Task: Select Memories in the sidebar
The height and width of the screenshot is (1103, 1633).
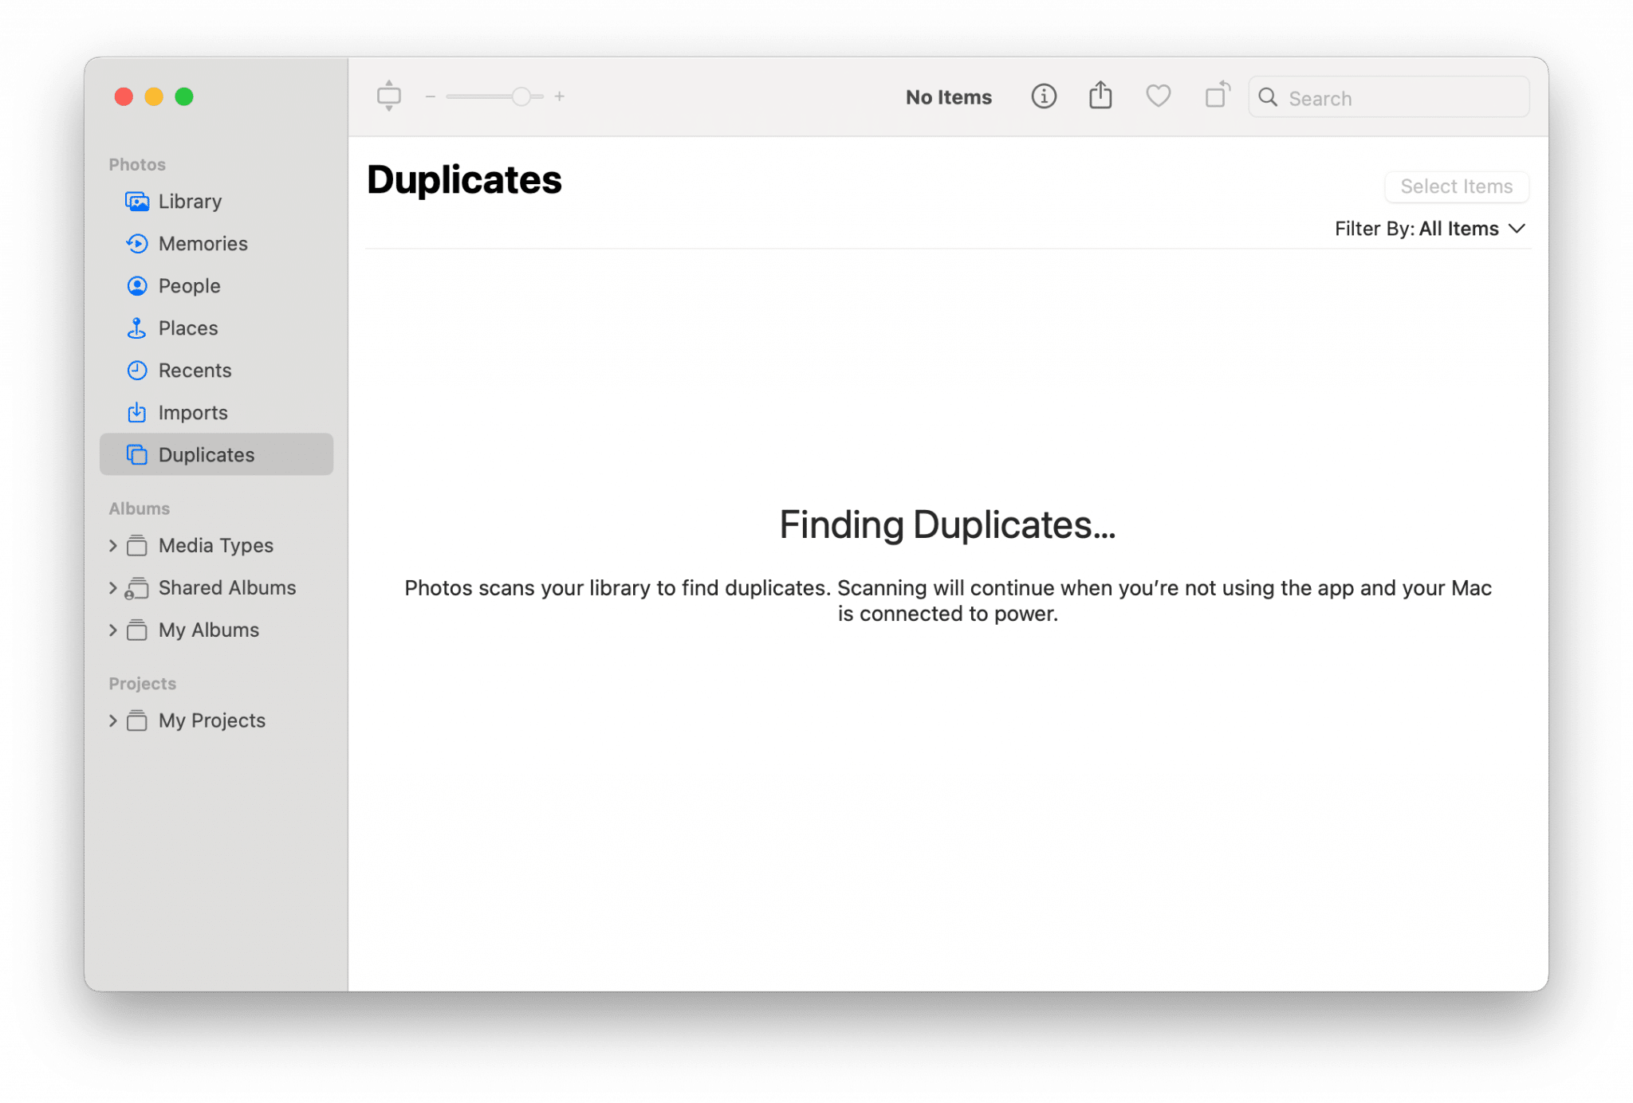Action: (203, 243)
